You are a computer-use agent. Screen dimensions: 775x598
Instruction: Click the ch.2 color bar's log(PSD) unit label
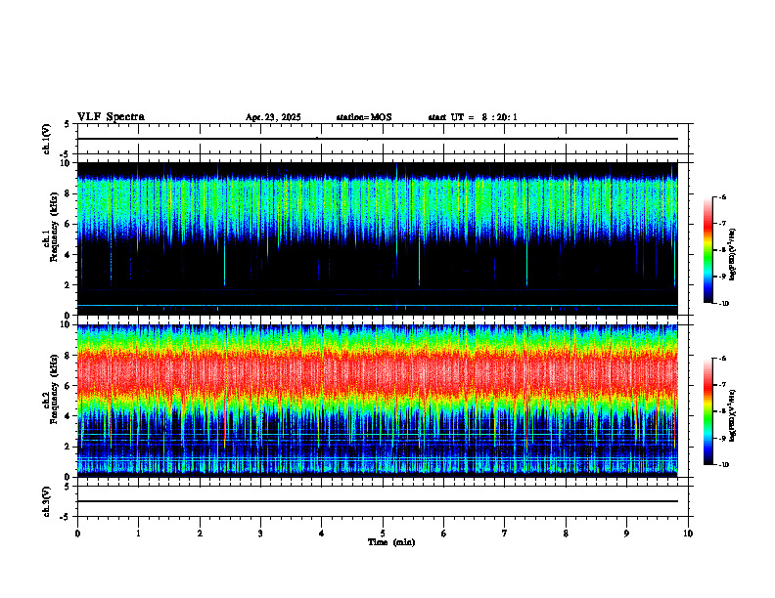733,415
